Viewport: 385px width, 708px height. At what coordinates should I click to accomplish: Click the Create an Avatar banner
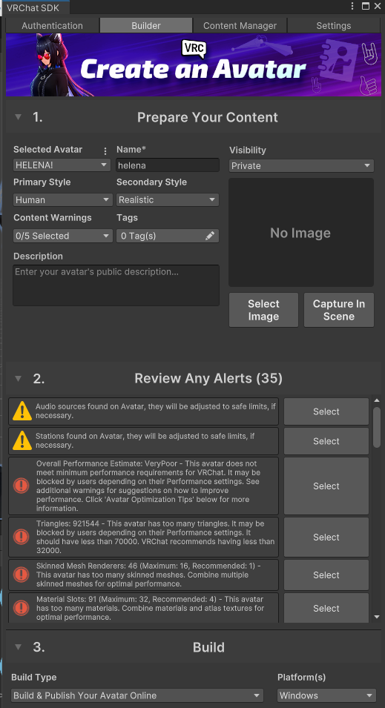pyautogui.click(x=194, y=64)
